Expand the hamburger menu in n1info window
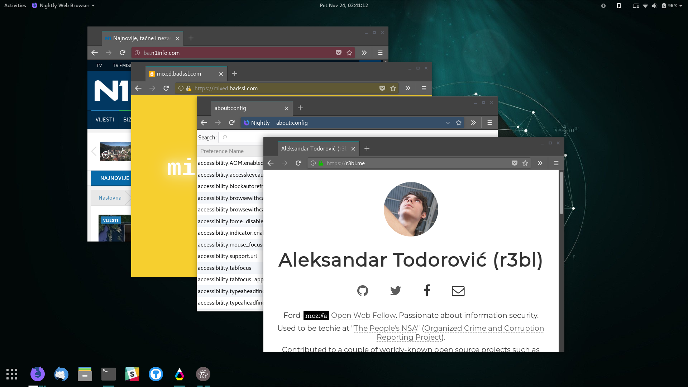The width and height of the screenshot is (688, 387). (381, 52)
